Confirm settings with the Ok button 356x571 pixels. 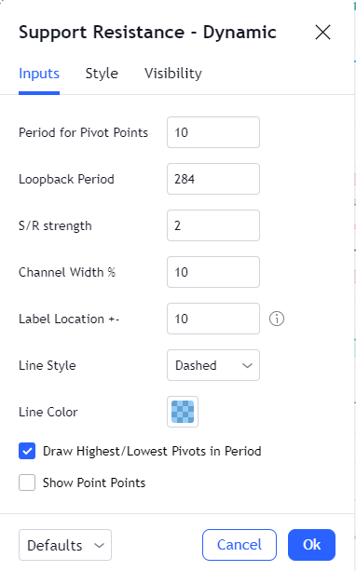coord(311,545)
